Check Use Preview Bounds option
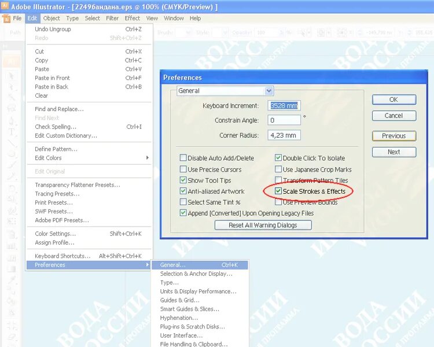The width and height of the screenshot is (434, 347). (x=278, y=202)
